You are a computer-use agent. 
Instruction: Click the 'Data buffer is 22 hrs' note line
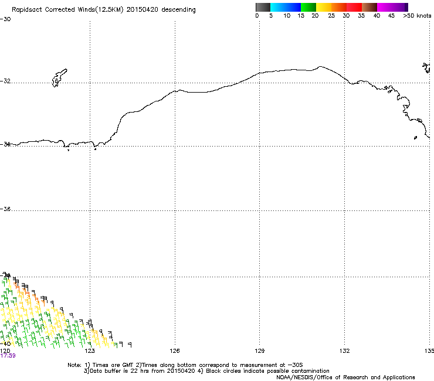(x=206, y=371)
